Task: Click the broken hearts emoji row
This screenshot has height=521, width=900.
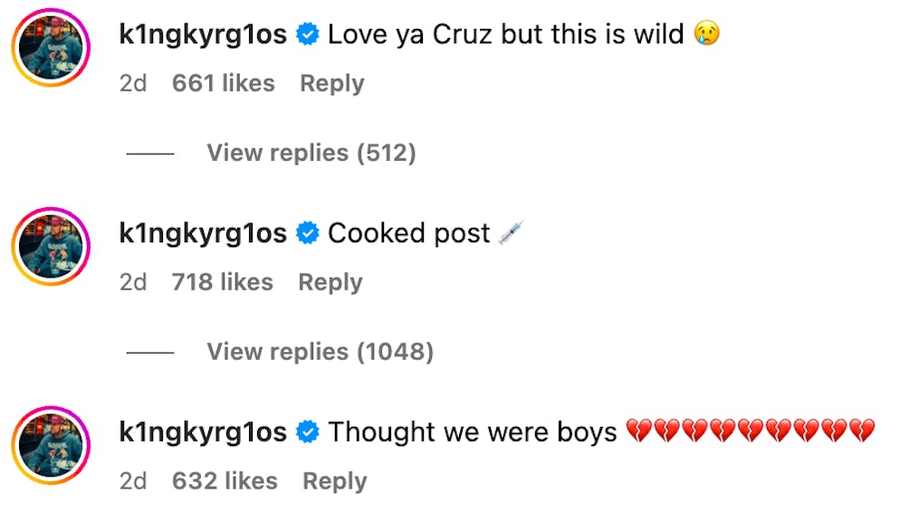Action: (750, 432)
